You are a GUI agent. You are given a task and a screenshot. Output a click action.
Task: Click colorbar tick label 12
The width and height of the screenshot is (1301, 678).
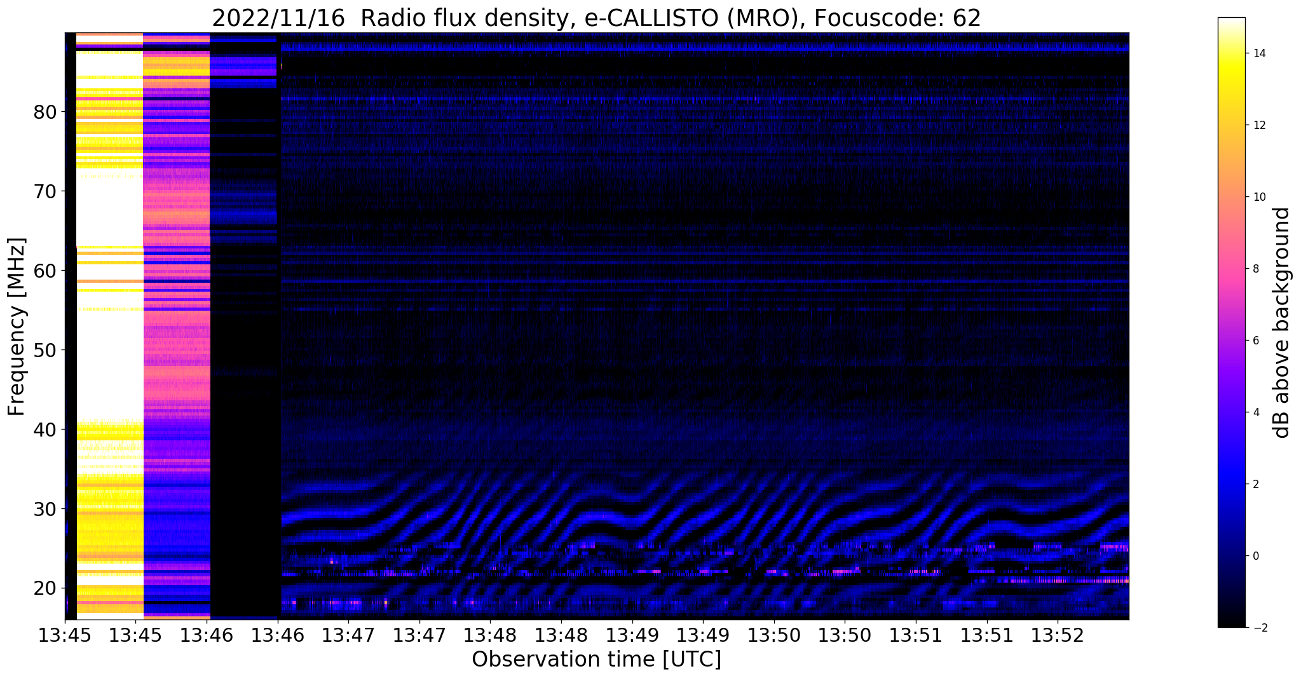1259,126
